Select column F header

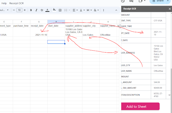[x=21, y=22]
